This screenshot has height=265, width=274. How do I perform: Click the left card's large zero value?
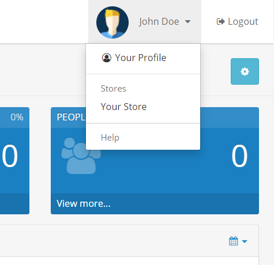[10, 156]
